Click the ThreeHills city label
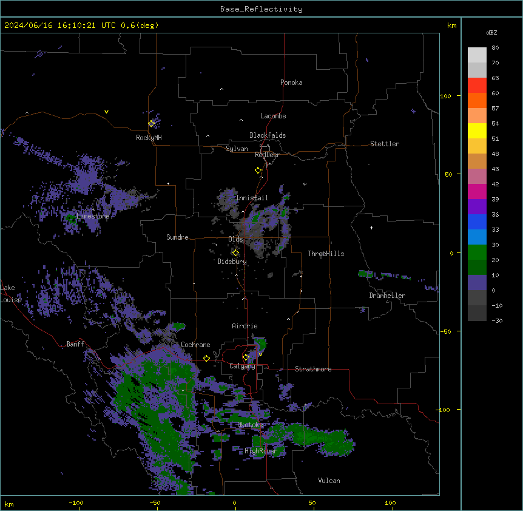The height and width of the screenshot is (511, 523). tap(326, 254)
